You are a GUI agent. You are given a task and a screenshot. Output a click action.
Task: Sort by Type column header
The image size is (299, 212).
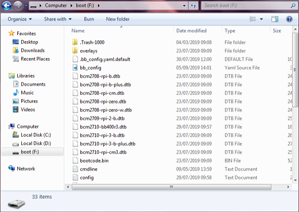230,30
